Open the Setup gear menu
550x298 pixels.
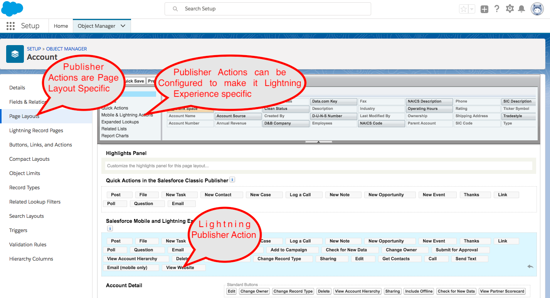pyautogui.click(x=510, y=8)
